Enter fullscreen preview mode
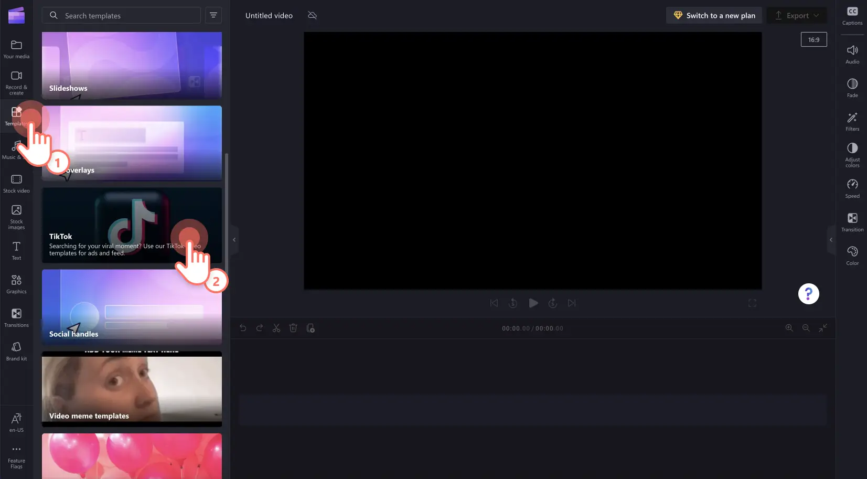The width and height of the screenshot is (867, 479). 752,303
